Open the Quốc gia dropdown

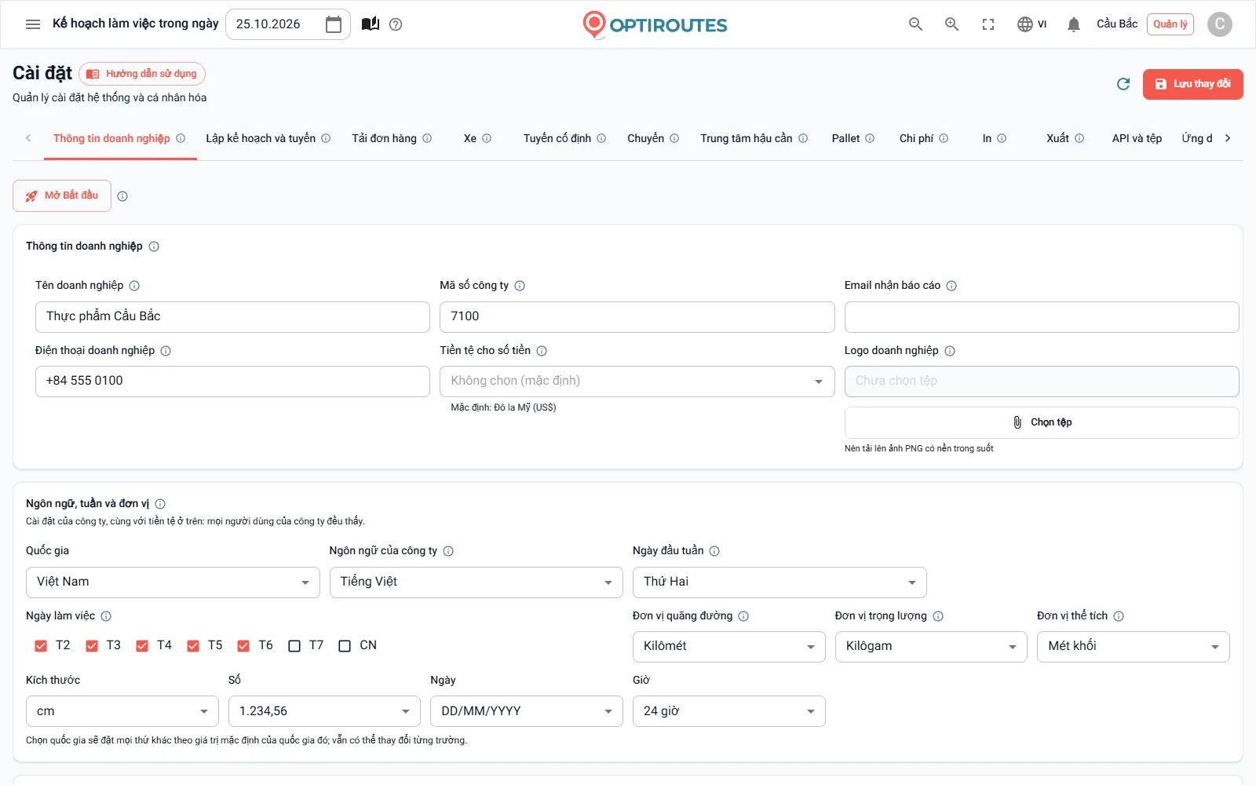pos(173,582)
